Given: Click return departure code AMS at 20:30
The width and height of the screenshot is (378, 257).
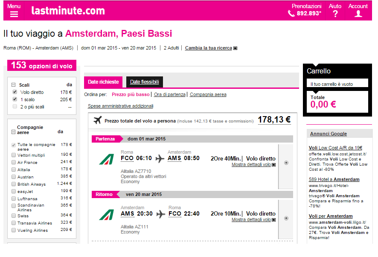Looking at the screenshot, I should tap(127, 214).
